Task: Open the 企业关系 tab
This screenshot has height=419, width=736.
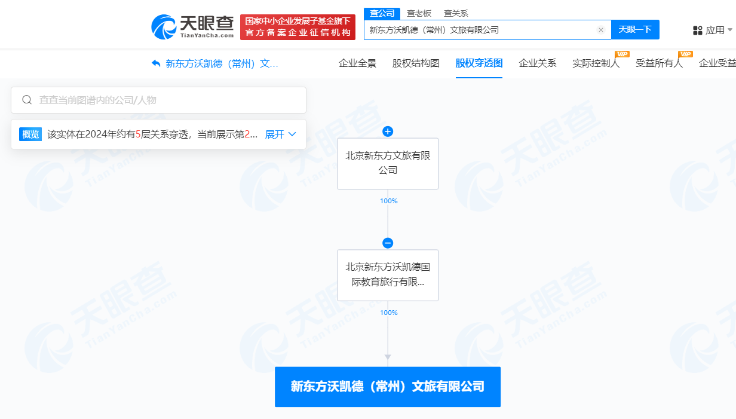Action: [x=538, y=63]
